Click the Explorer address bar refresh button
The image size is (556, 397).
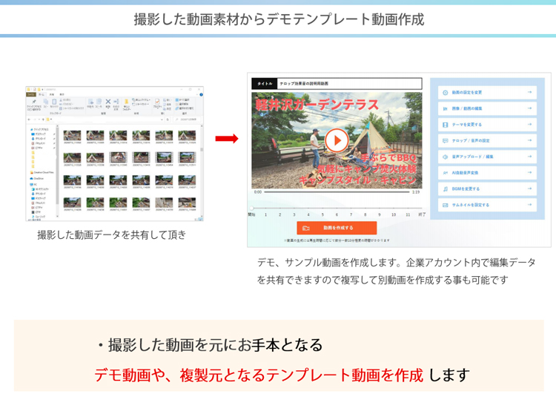click(x=168, y=119)
